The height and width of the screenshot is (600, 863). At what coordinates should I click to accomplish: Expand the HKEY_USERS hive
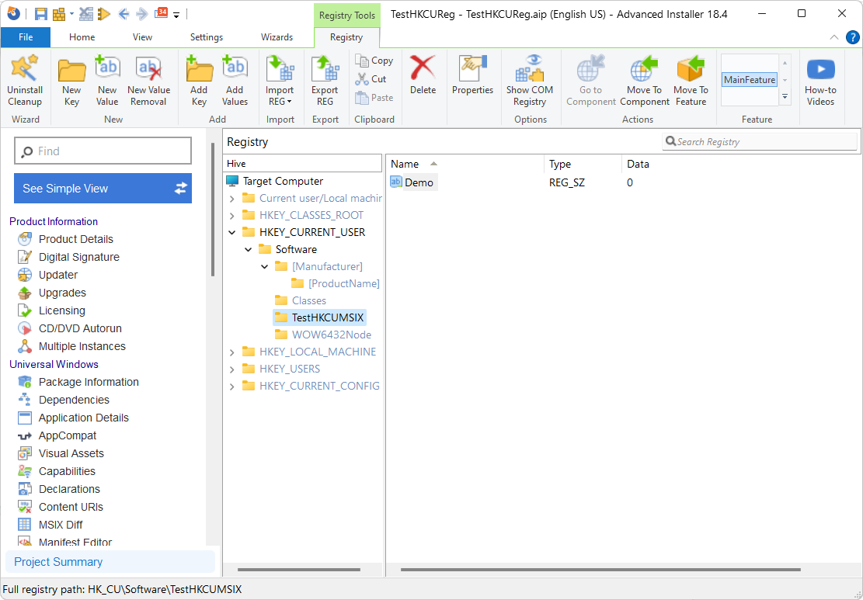coord(231,369)
